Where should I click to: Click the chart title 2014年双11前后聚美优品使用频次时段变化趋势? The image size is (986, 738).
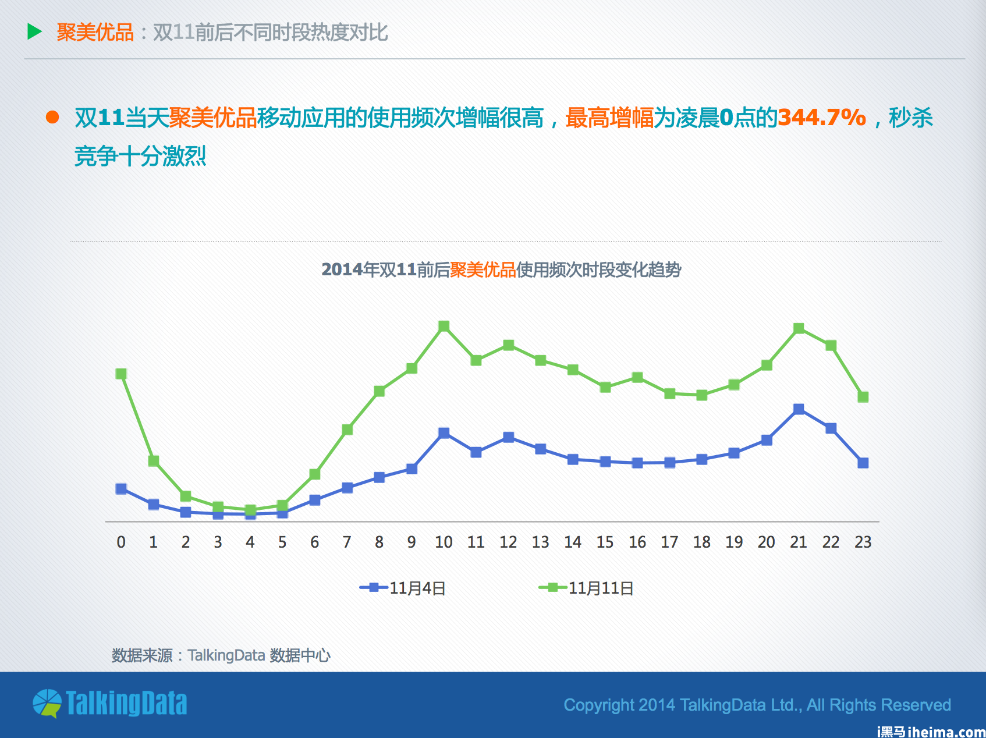coord(501,269)
